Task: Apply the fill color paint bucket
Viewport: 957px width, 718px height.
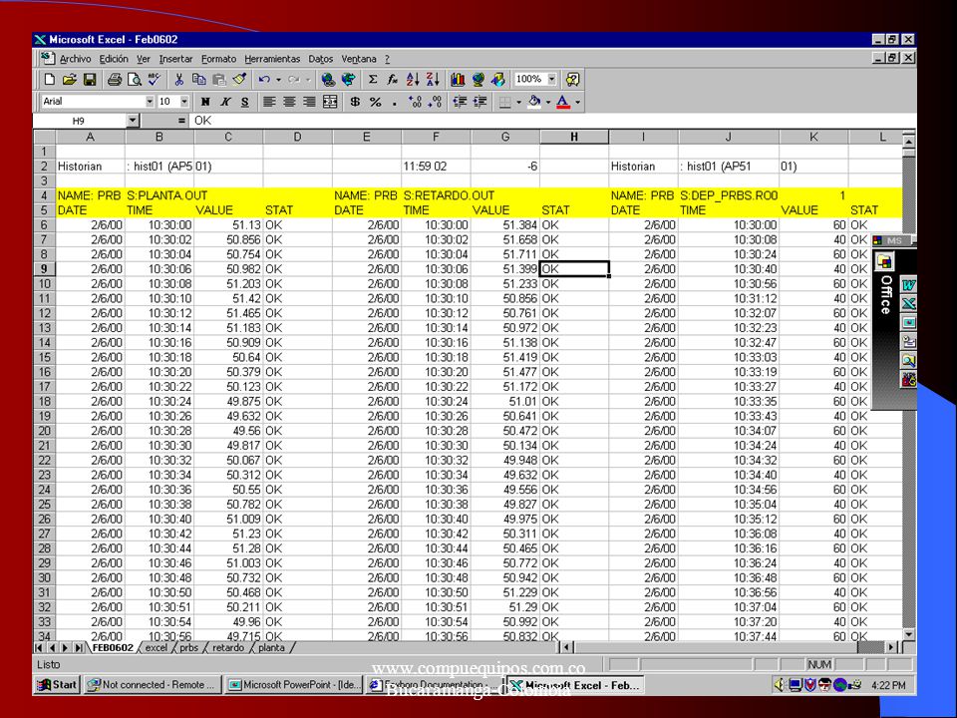Action: (x=534, y=102)
